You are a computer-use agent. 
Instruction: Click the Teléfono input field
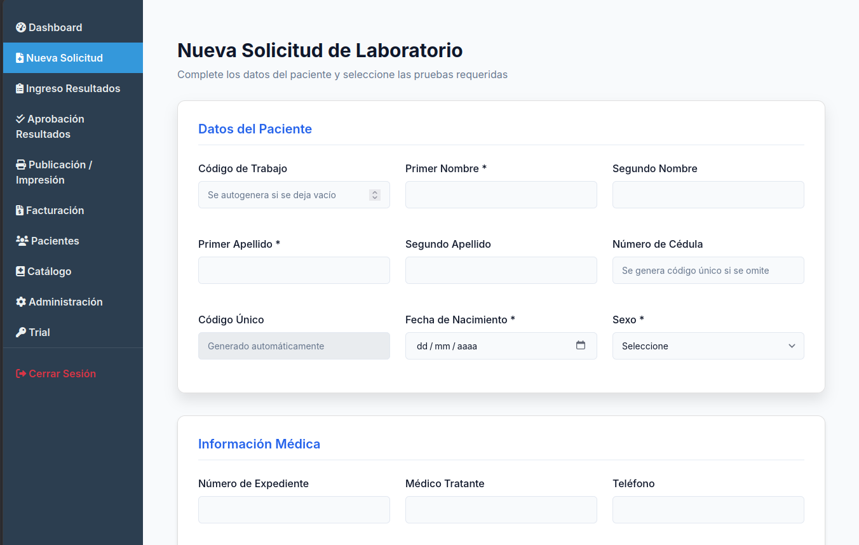[x=708, y=510]
